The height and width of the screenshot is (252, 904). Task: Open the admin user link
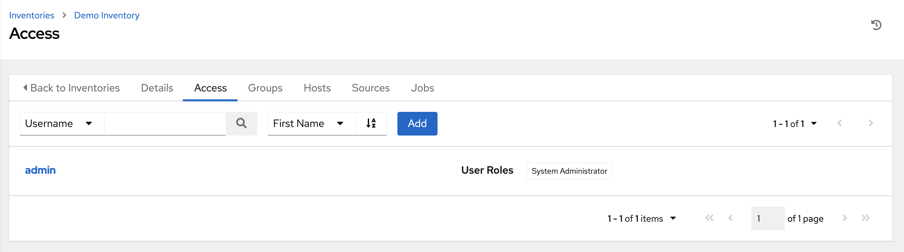pyautogui.click(x=40, y=170)
